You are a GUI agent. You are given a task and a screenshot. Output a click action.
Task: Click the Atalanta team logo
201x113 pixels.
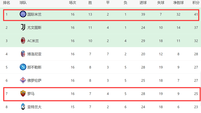[23, 107]
